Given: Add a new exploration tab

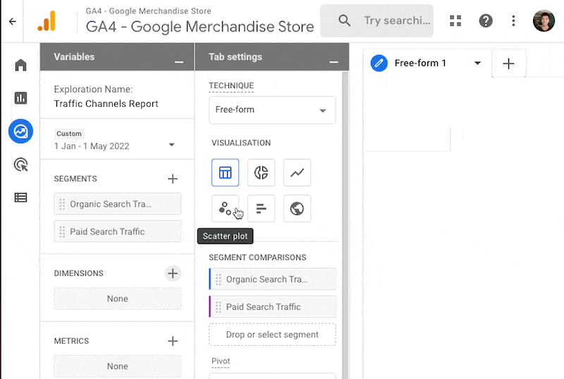Looking at the screenshot, I should click(x=508, y=63).
